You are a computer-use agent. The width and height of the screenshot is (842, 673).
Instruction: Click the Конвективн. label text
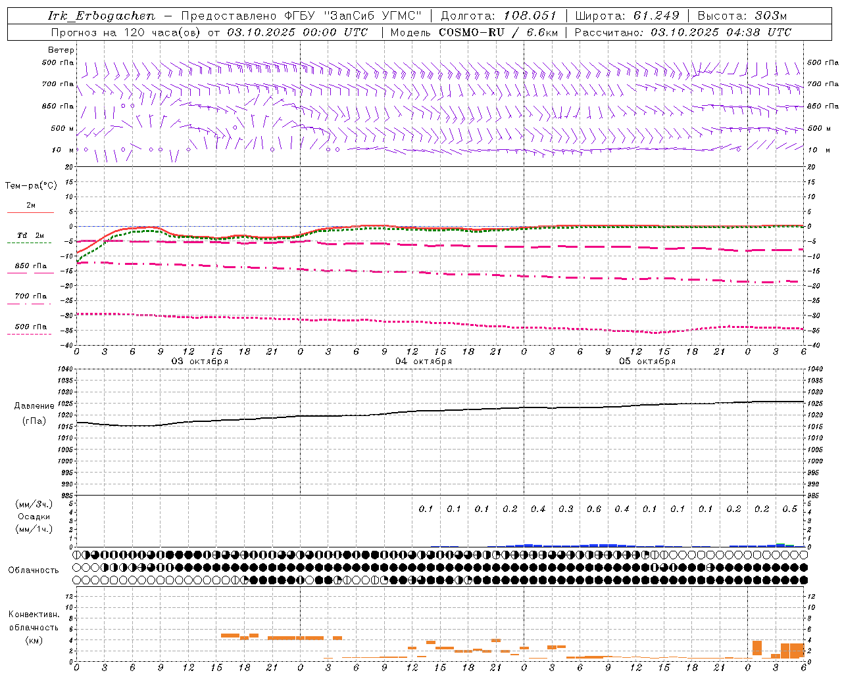click(x=34, y=615)
